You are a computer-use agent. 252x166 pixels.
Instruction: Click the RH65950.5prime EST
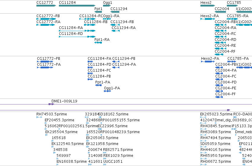click(203, 159)
